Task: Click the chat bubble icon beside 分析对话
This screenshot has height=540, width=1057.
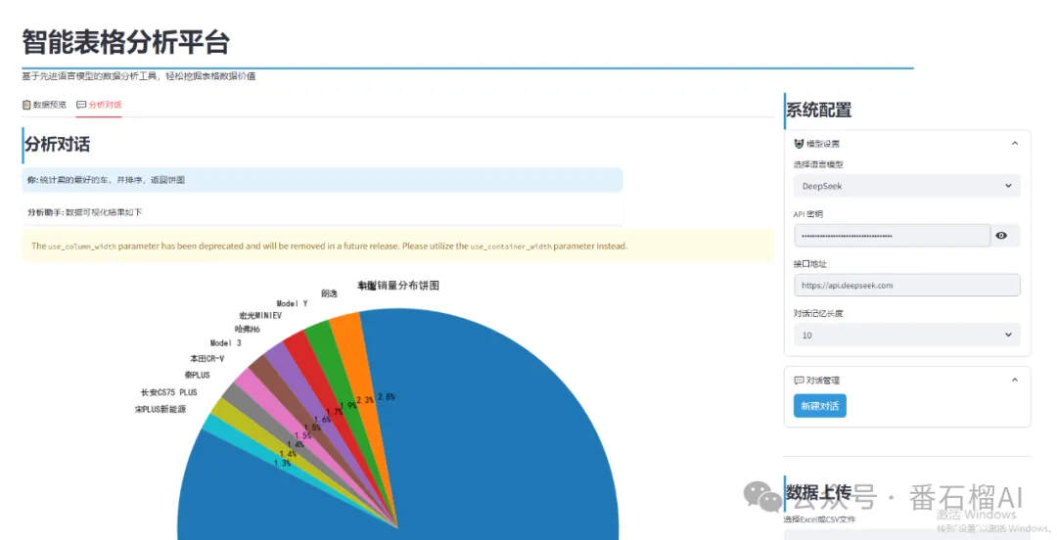Action: tap(81, 105)
